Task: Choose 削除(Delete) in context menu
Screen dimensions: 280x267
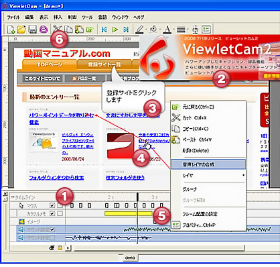Action: 208,150
